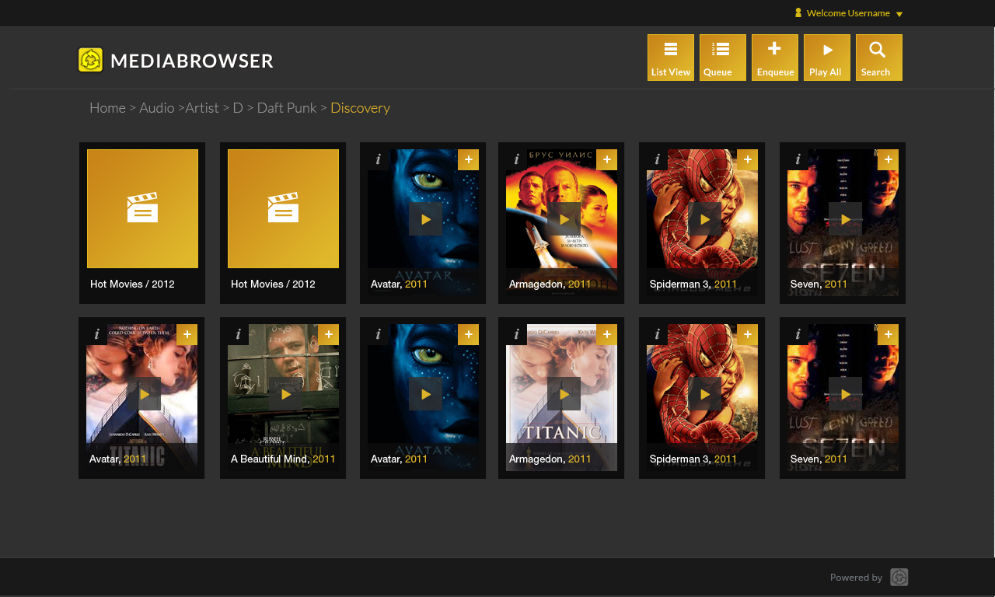Click 'Armagedon, 2011' under the shuttle poster
The image size is (995, 597).
[x=550, y=285]
